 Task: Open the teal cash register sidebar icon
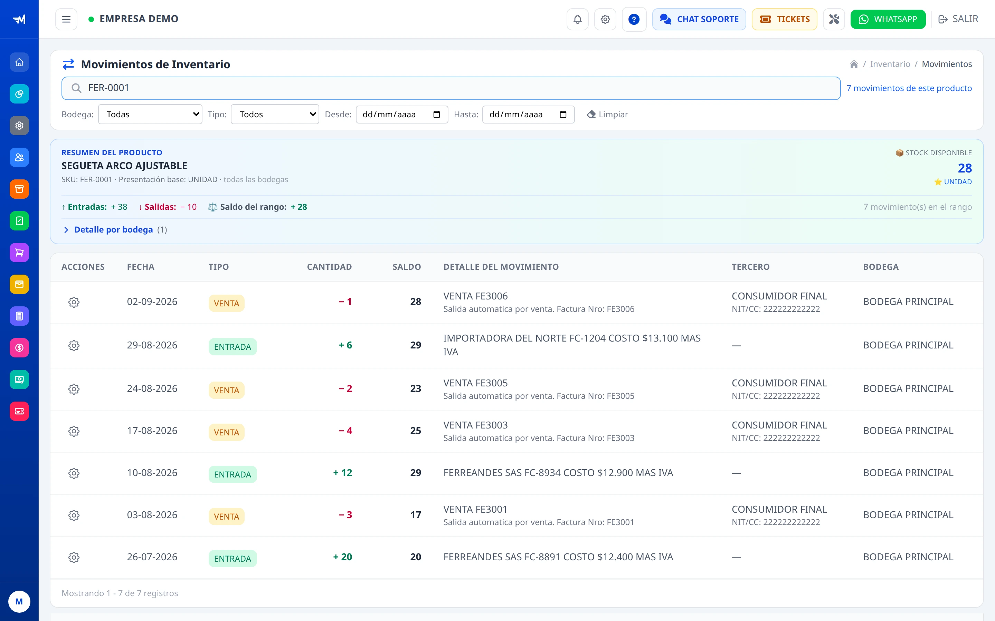point(19,379)
